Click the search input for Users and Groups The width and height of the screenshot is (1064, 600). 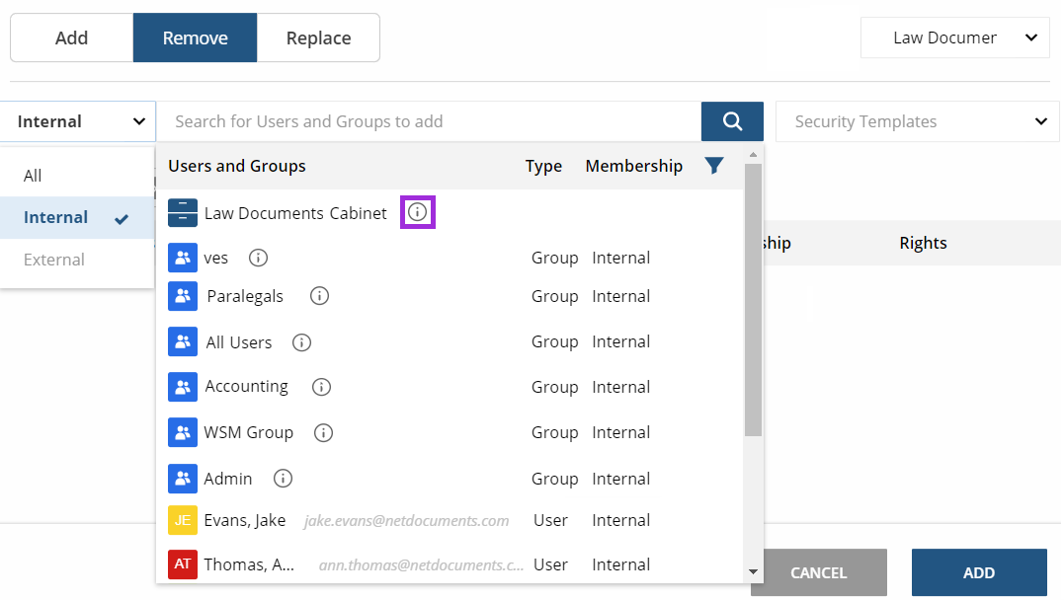(425, 120)
